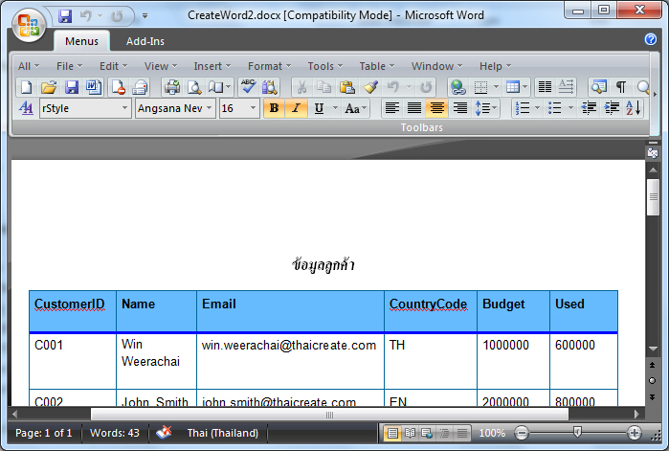The image size is (669, 451).
Task: Open the Document Map icon
Action: pos(599,87)
